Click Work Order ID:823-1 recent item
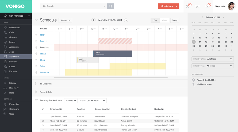 point(206,80)
